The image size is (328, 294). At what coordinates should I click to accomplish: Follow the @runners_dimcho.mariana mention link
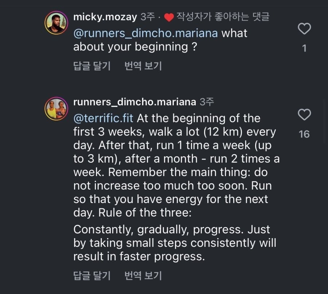[x=146, y=33]
